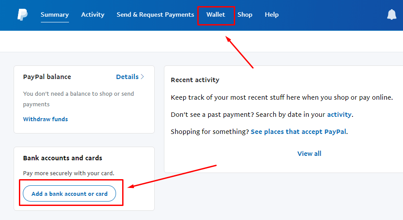Open the Wallet tab
This screenshot has height=220, width=403.
click(215, 14)
